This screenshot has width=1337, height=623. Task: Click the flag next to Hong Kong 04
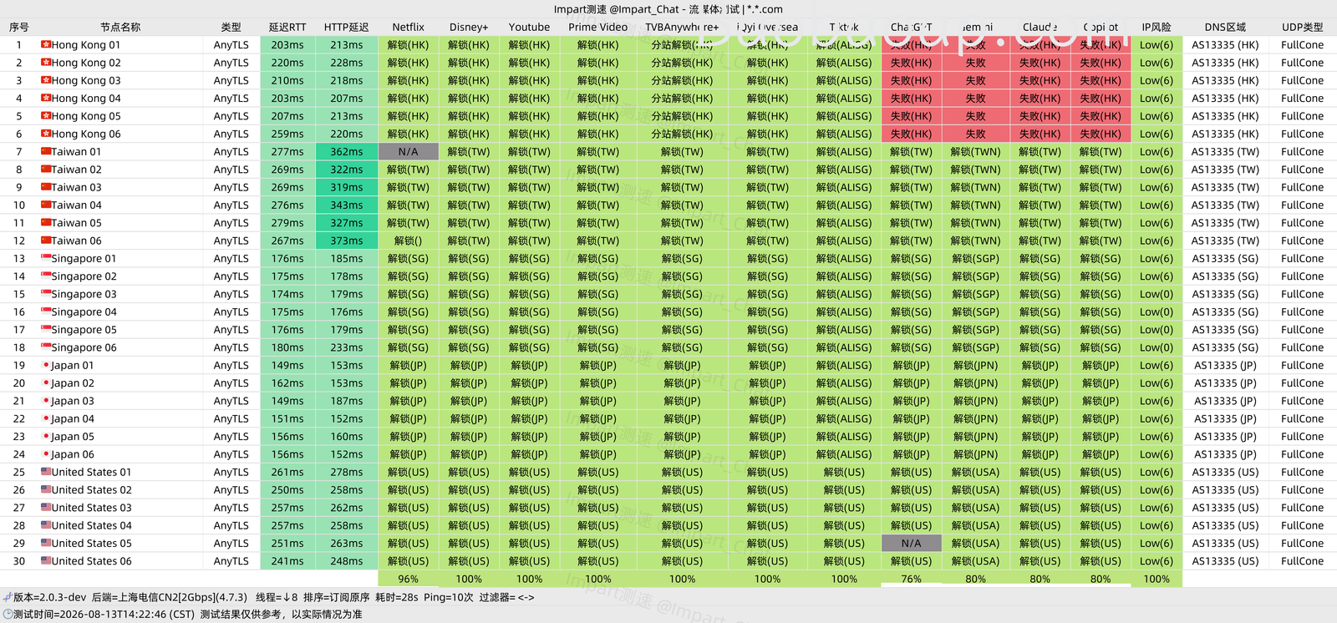pyautogui.click(x=46, y=98)
